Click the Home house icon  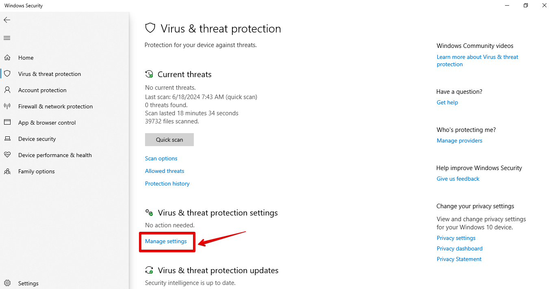(x=7, y=58)
